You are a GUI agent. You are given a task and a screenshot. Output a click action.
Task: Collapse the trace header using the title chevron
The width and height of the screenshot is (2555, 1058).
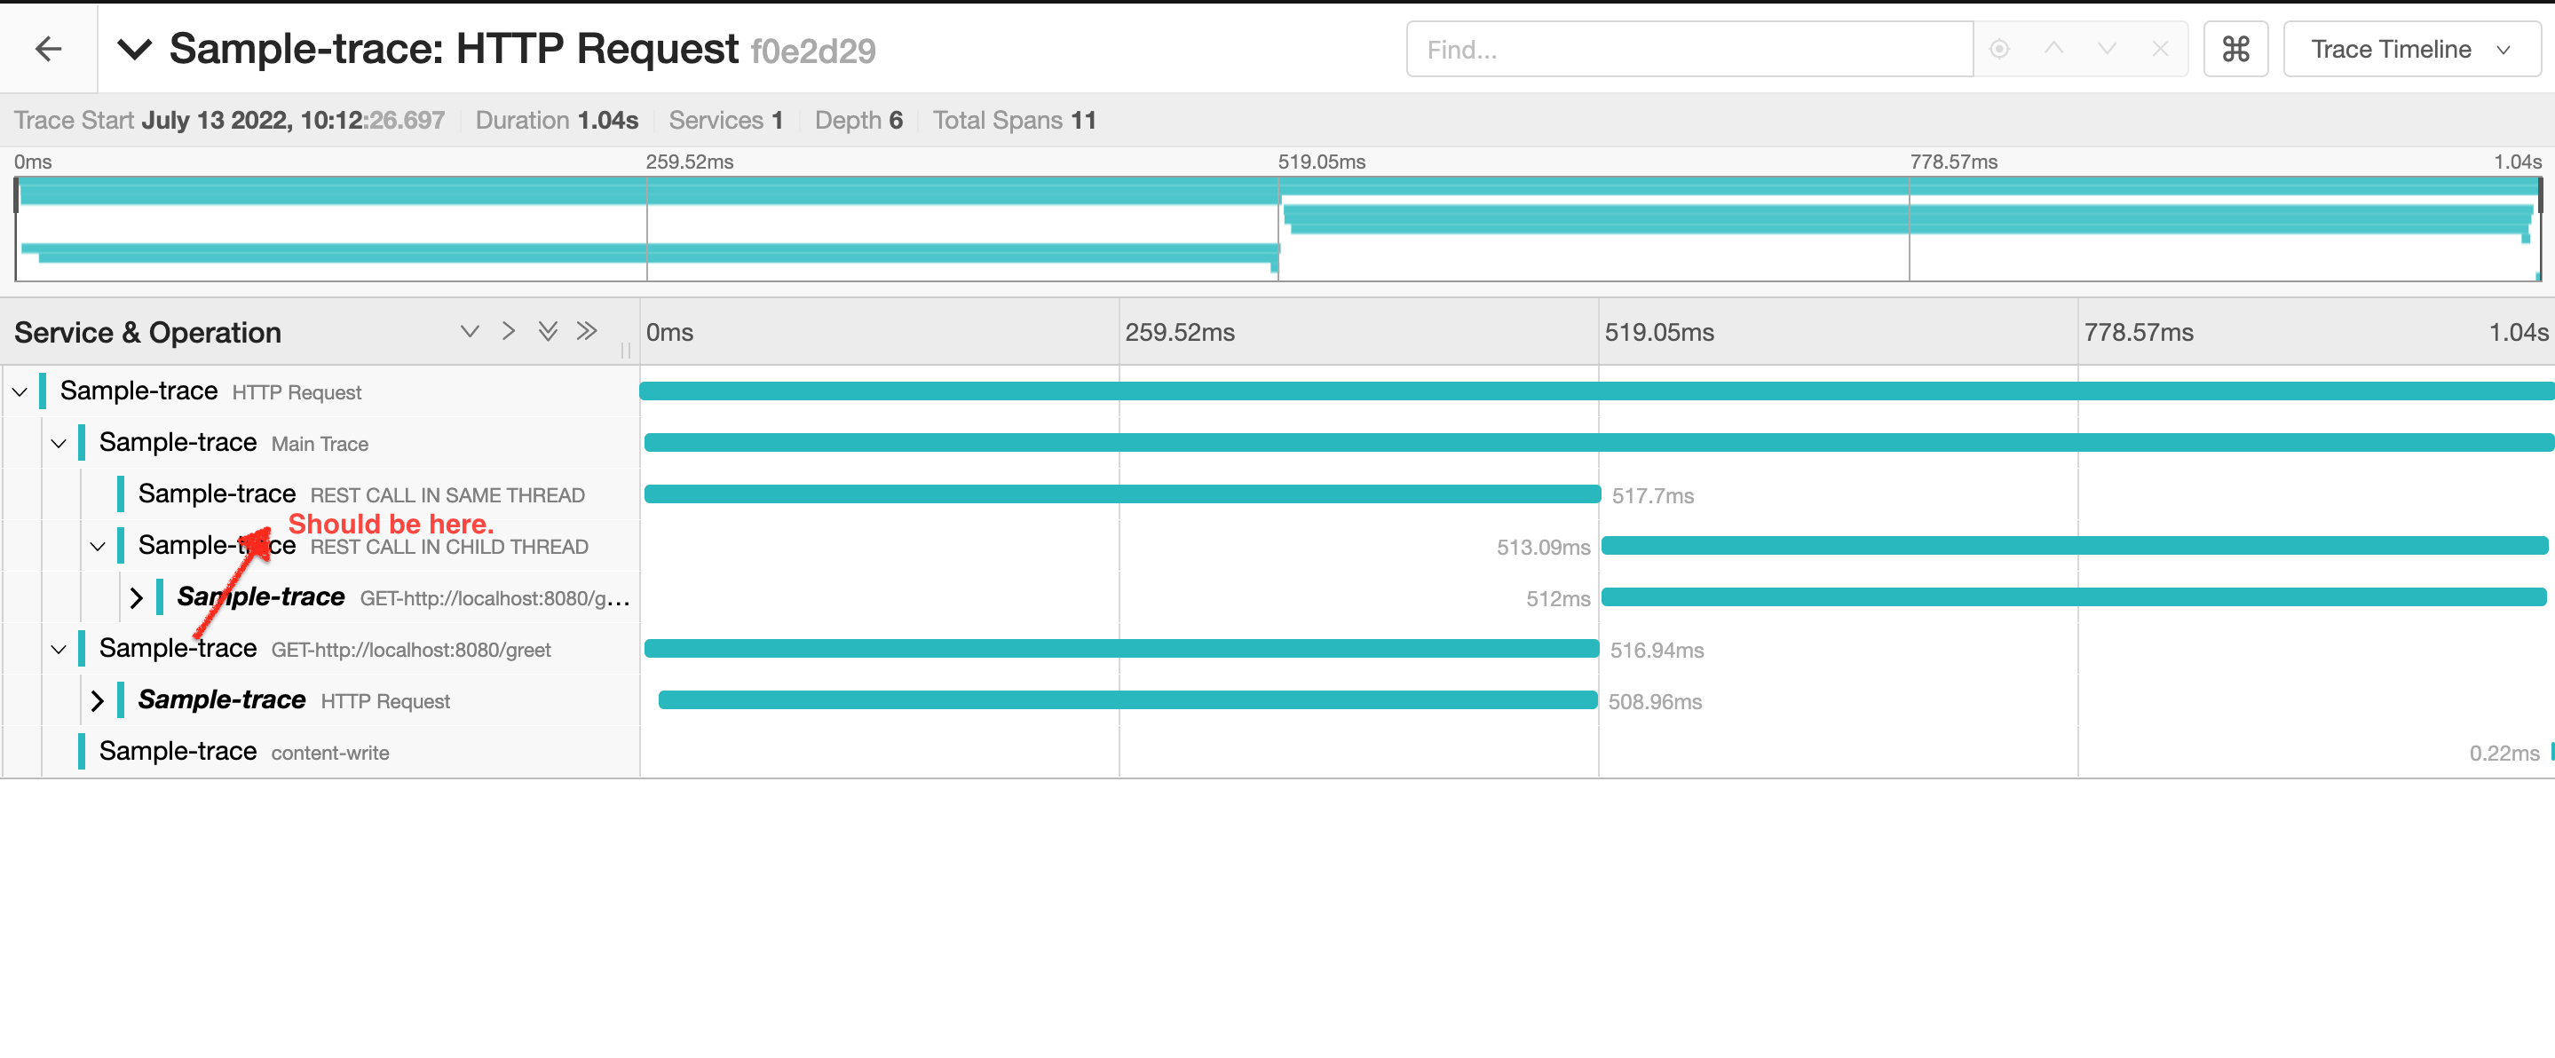click(x=134, y=48)
